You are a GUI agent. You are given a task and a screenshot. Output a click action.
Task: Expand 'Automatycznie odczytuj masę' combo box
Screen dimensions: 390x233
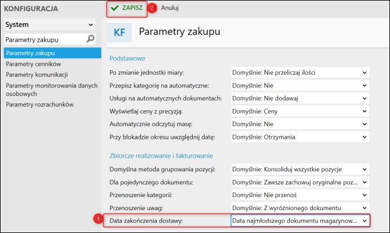300,124
